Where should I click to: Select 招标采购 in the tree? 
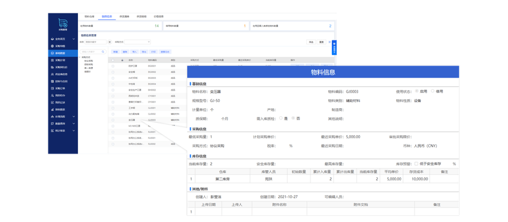coord(88,64)
